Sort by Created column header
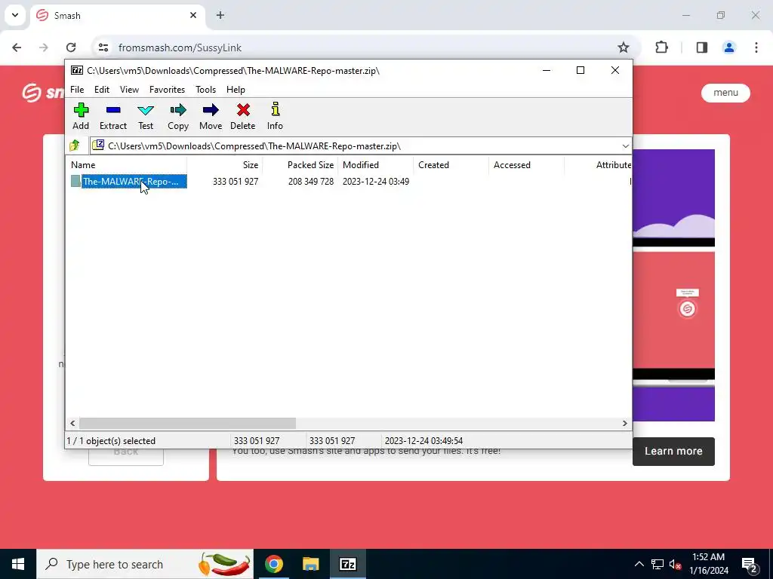 coord(451,165)
